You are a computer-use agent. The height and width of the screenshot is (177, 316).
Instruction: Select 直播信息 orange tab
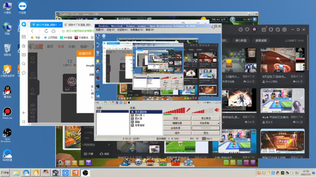point(85,53)
